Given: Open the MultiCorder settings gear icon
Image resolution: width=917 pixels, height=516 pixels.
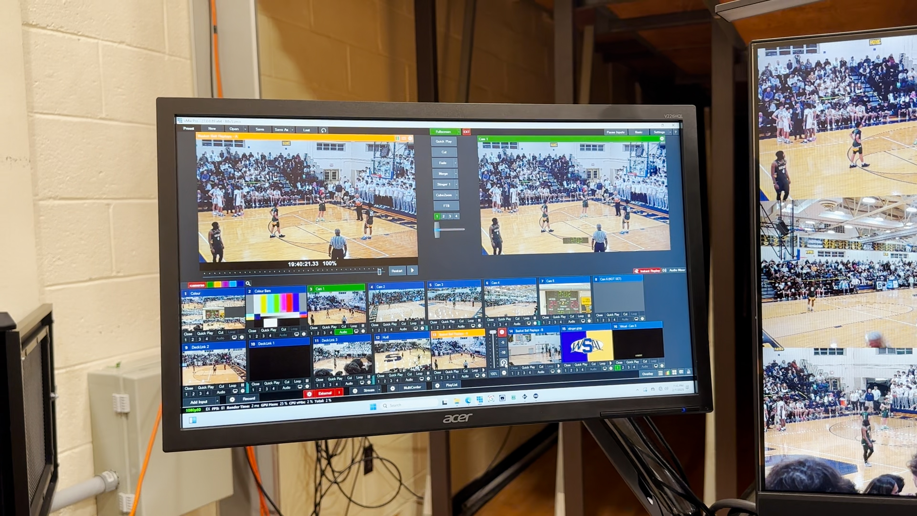Looking at the screenshot, I should pyautogui.click(x=393, y=388).
